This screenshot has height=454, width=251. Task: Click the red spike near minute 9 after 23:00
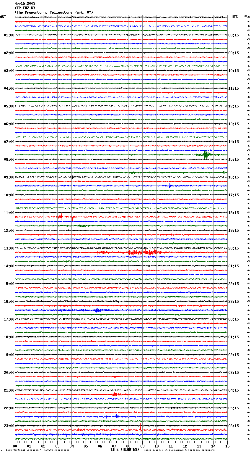pyautogui.click(x=141, y=429)
